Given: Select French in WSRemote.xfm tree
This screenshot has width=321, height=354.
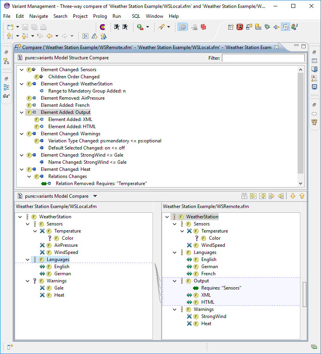Looking at the screenshot, I should click(x=208, y=274).
